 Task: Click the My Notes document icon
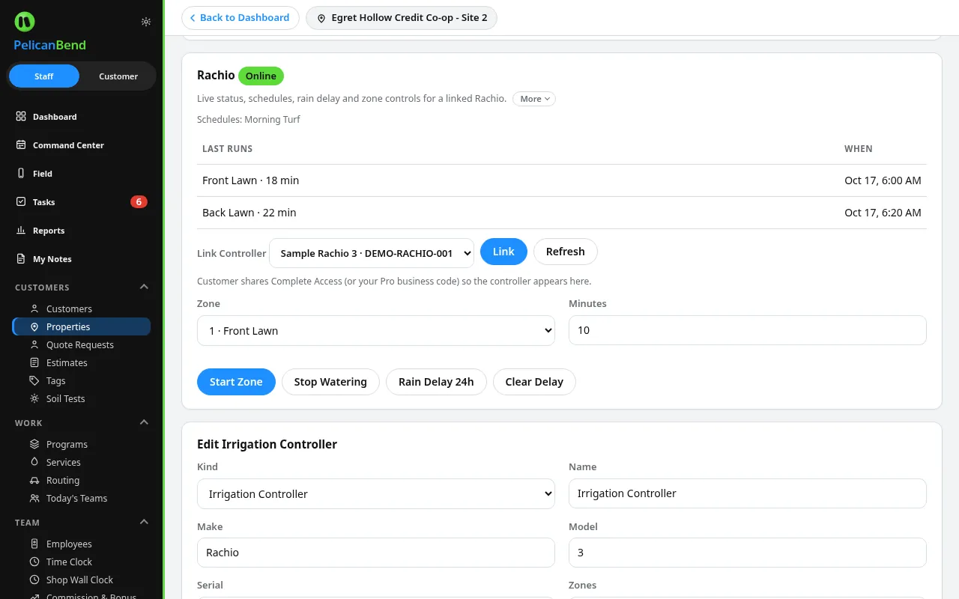tap(21, 259)
